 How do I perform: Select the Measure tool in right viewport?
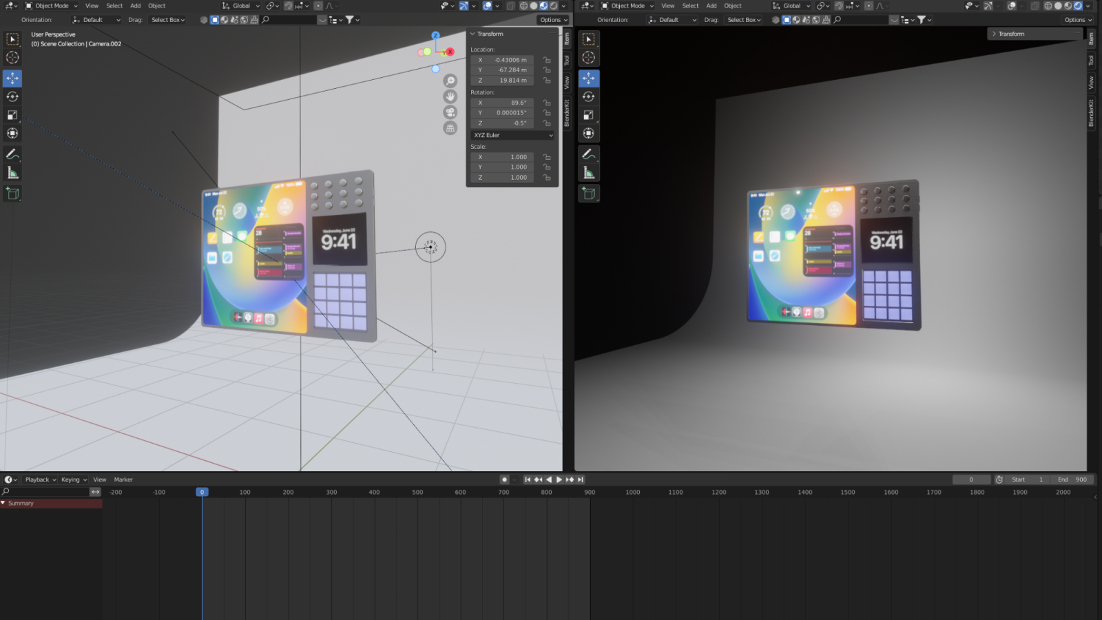[x=589, y=172]
